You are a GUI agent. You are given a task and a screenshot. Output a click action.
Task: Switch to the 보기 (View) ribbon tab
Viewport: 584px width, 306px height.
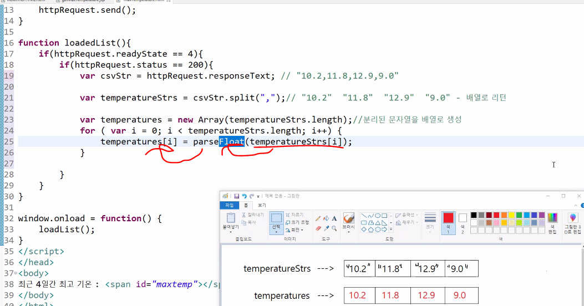[x=262, y=205]
